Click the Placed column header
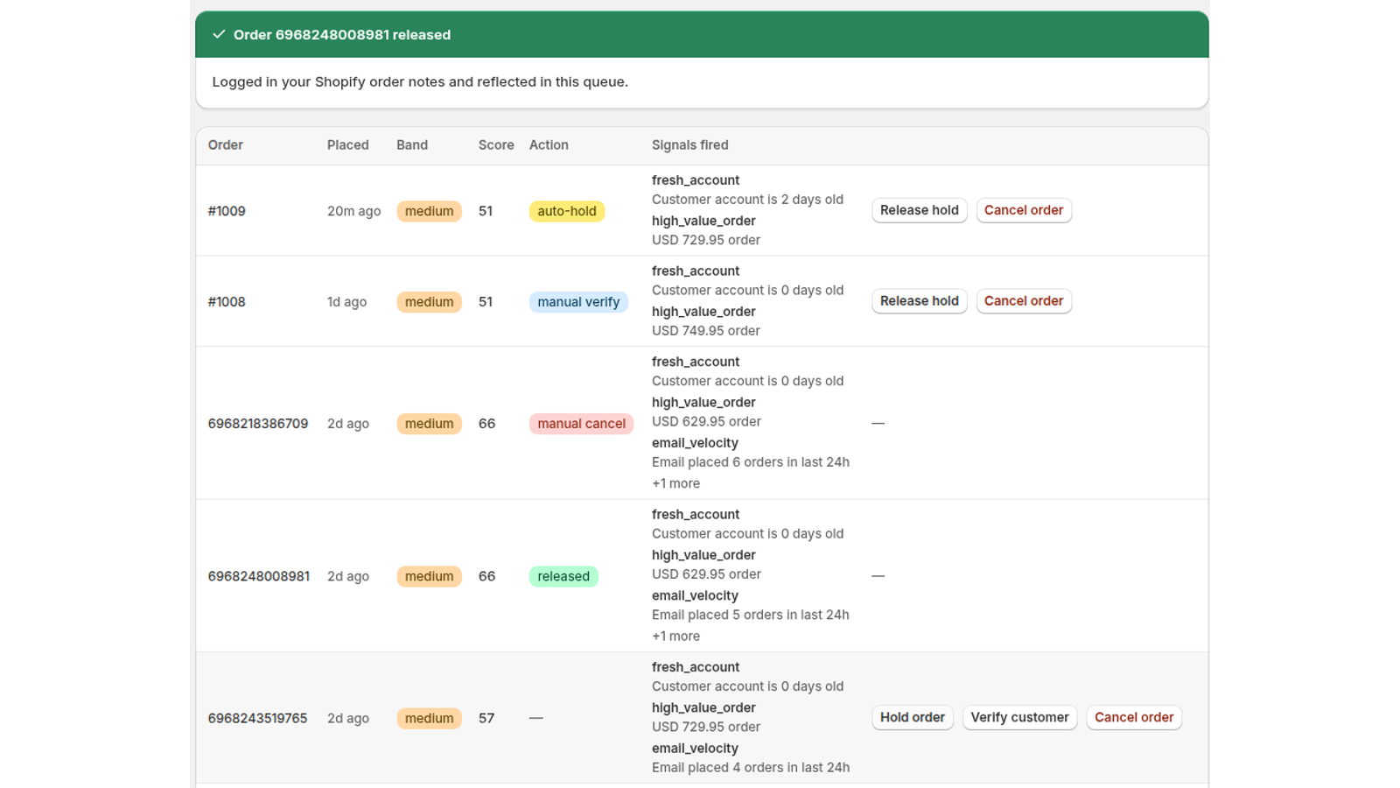Viewport: 1400px width, 788px height. 348,145
